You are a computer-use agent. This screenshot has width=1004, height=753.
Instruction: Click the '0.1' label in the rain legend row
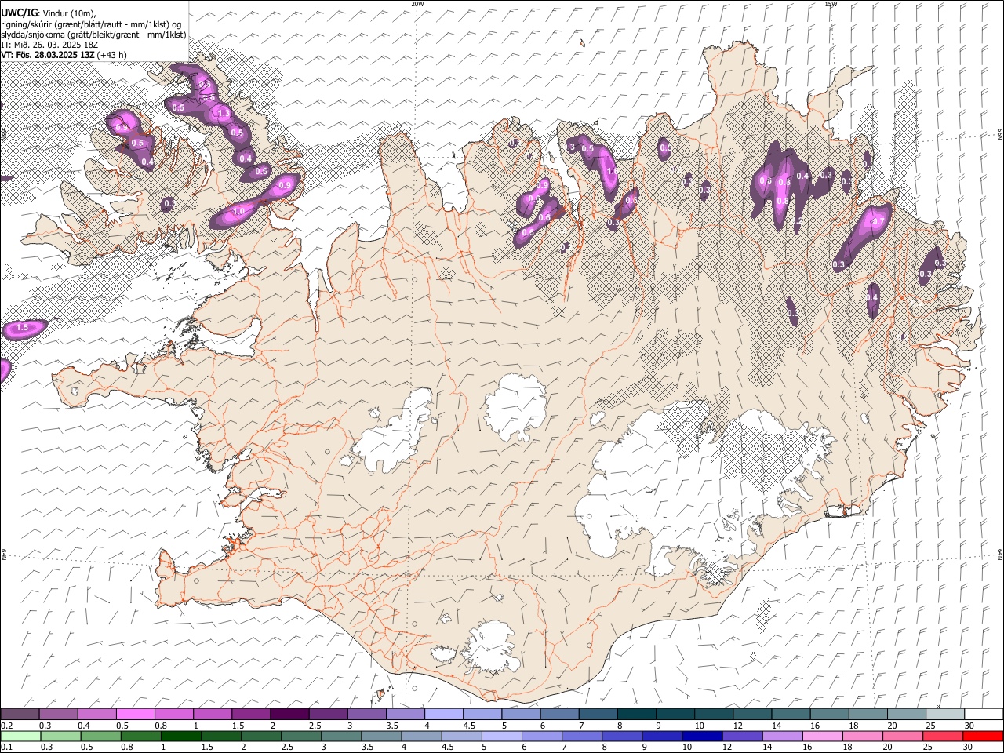click(x=5, y=747)
